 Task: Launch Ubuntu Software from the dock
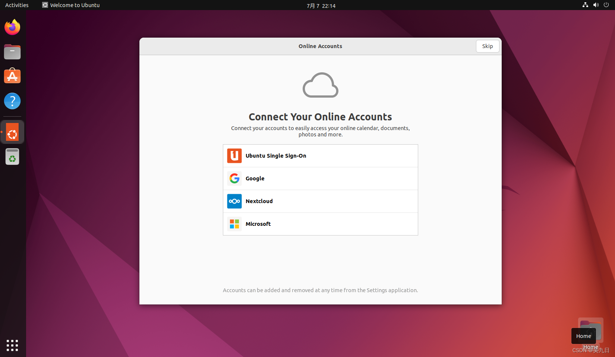tap(12, 76)
